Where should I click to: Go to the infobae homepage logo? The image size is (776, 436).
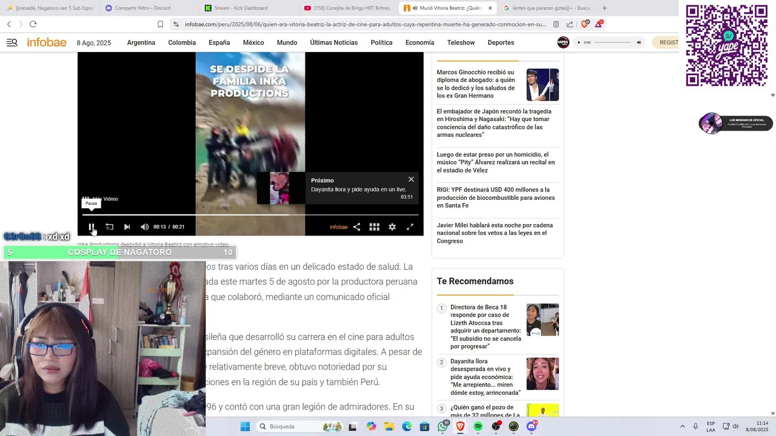pos(47,42)
